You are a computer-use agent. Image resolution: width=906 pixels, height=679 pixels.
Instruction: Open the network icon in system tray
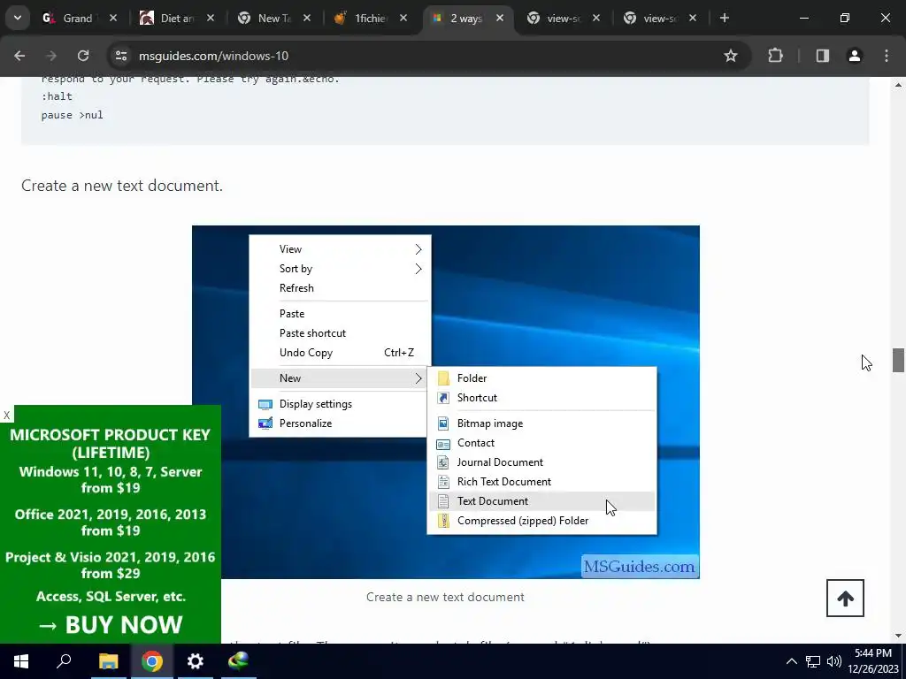pos(813,661)
